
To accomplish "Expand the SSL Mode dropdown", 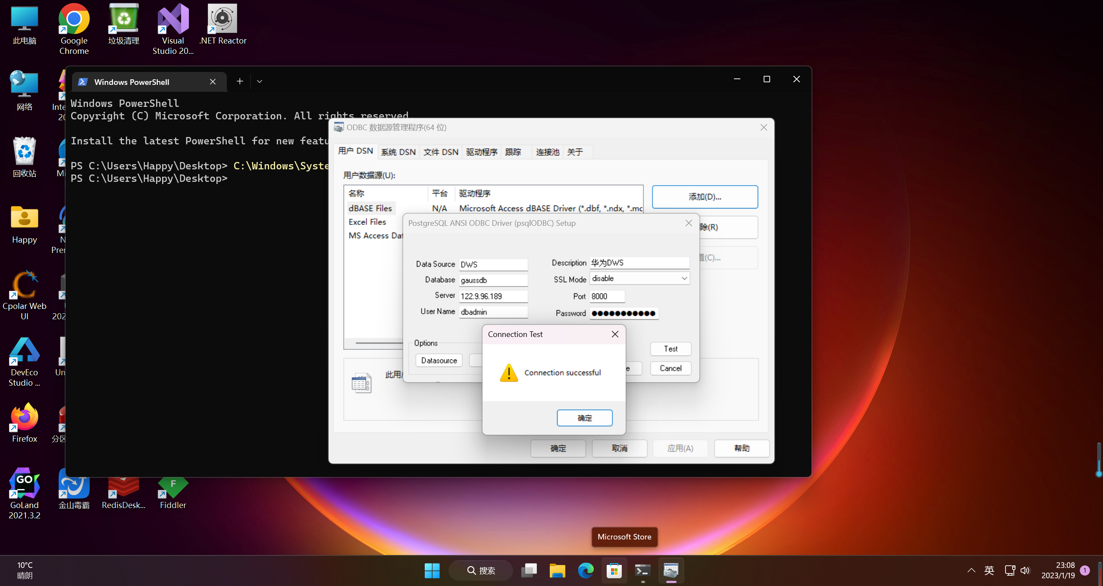I will tap(683, 278).
